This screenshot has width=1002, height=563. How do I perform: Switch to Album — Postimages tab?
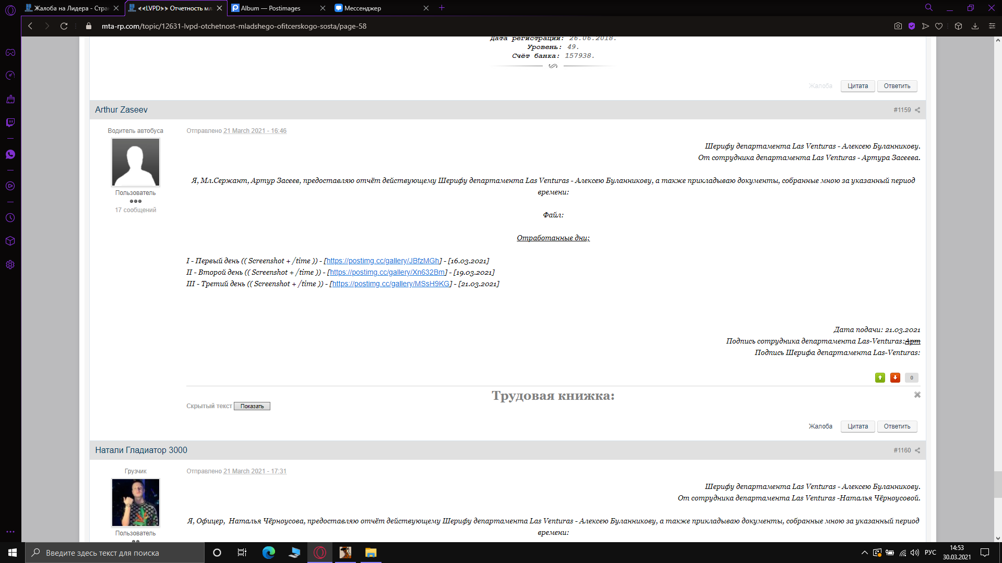coord(270,8)
